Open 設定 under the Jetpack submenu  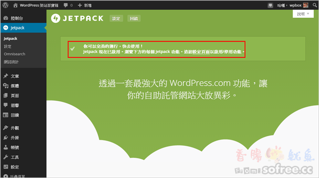[x=8, y=46]
